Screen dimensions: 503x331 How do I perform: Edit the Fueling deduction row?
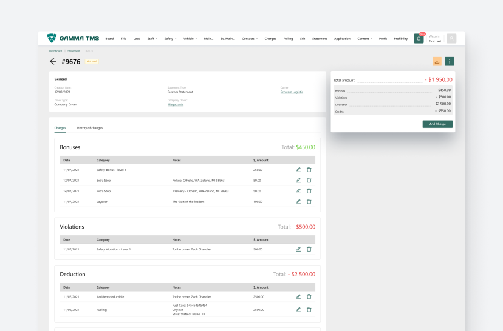298,309
